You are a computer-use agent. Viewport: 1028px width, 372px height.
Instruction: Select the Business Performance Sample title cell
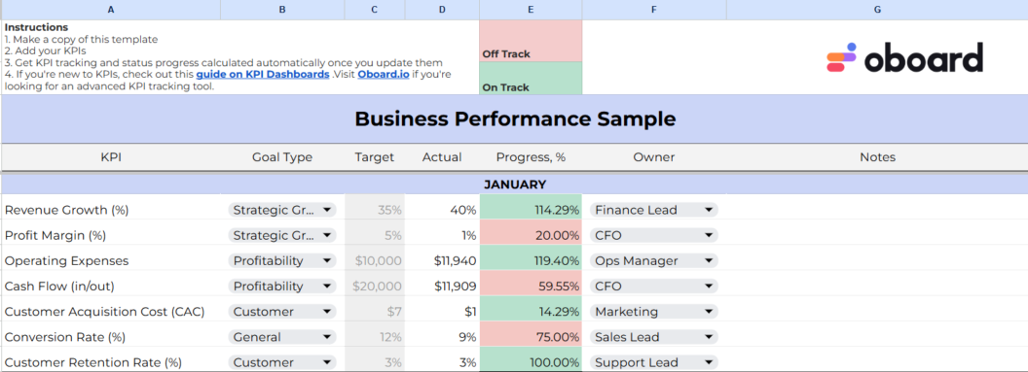pyautogui.click(x=514, y=119)
